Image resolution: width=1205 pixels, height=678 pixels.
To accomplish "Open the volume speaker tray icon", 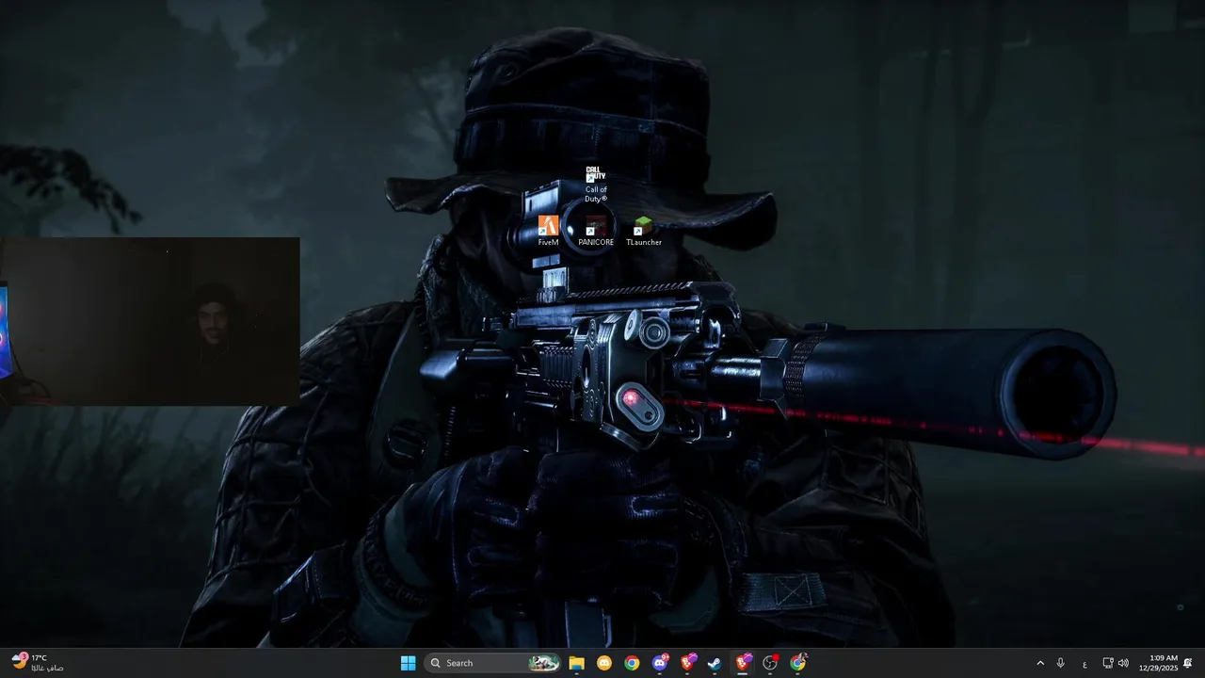I will coord(1123,663).
